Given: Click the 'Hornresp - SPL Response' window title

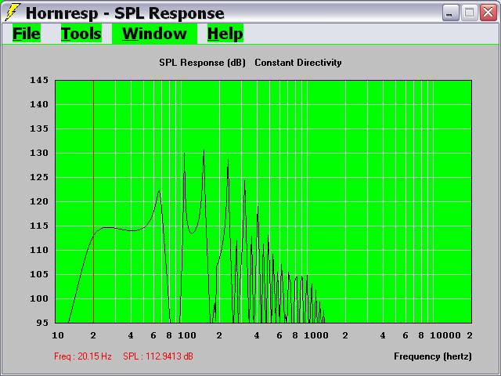Looking at the screenshot, I should (125, 13).
